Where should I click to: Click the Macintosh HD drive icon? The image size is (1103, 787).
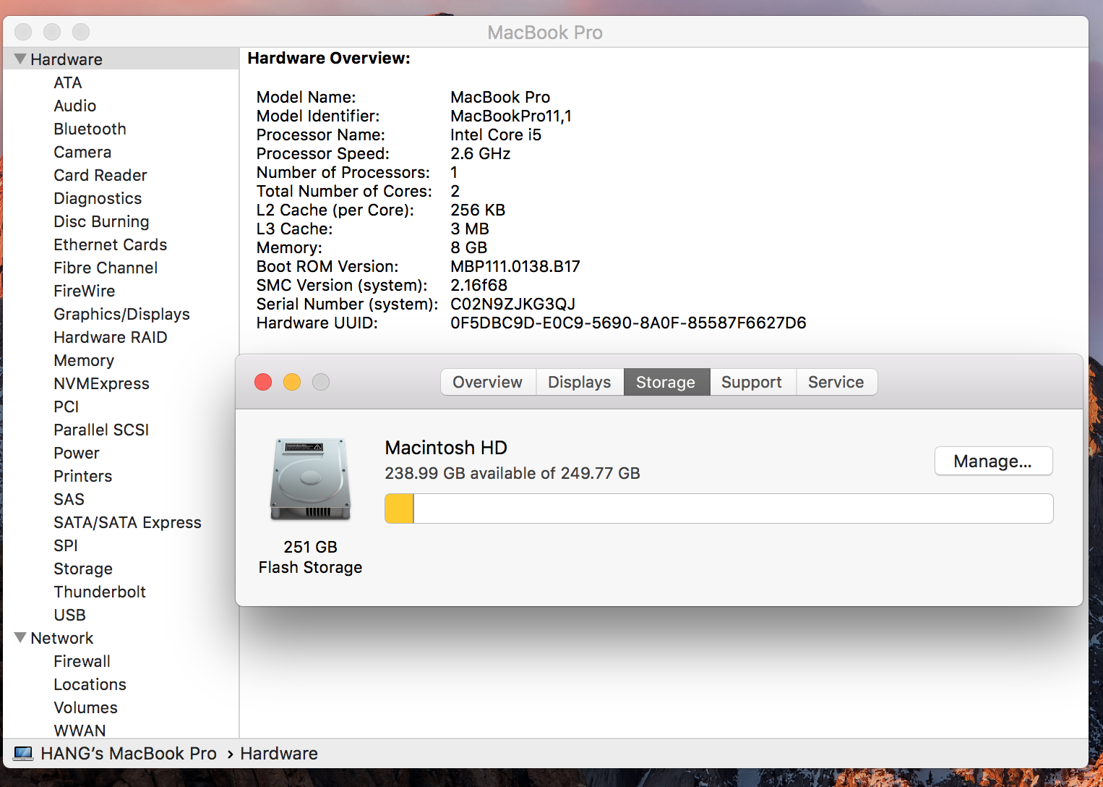pos(311,480)
